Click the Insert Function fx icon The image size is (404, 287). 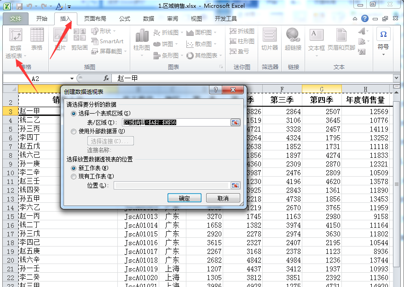106,78
